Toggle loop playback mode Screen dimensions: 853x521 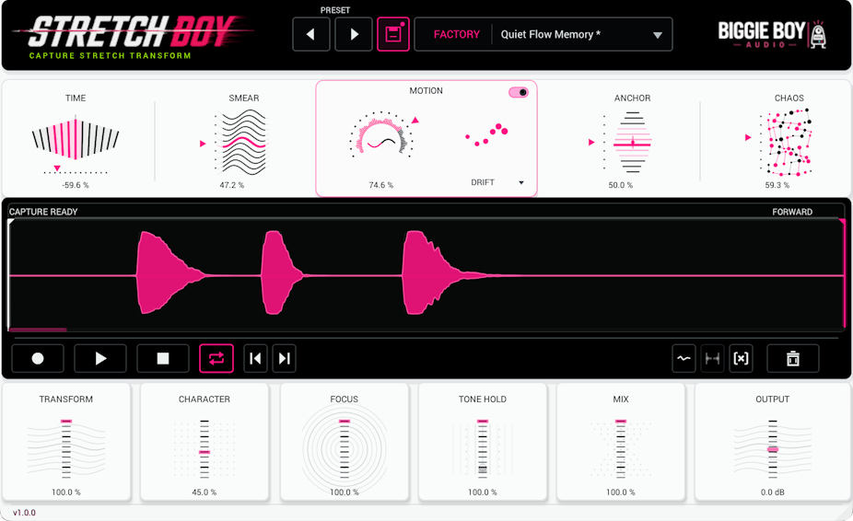[216, 358]
